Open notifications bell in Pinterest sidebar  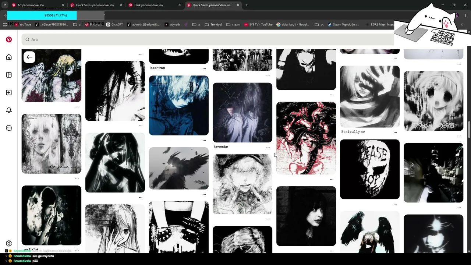pos(9,110)
